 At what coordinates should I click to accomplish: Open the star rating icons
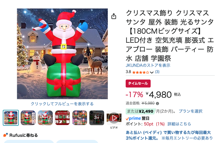140,72
